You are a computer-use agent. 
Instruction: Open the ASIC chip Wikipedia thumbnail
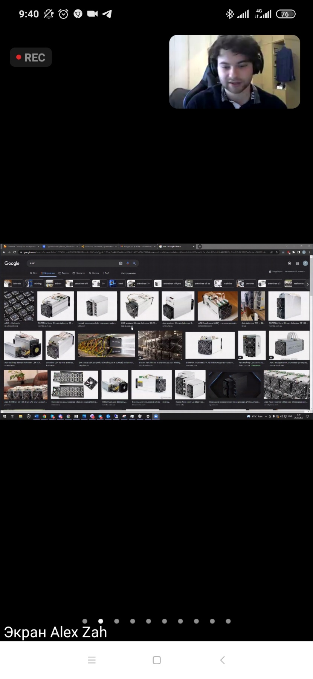point(19,306)
